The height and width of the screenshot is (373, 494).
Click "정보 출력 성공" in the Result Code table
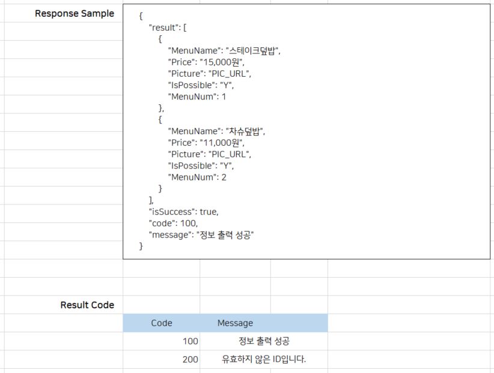pos(264,342)
